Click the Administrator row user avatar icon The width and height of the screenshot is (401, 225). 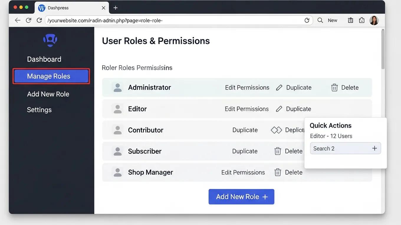tap(118, 87)
